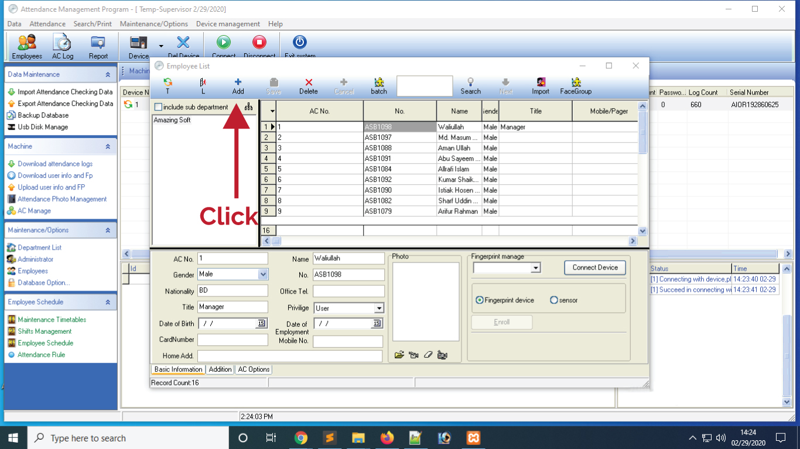Image resolution: width=800 pixels, height=449 pixels.
Task: Click Download attendance logs link
Action: 55,164
